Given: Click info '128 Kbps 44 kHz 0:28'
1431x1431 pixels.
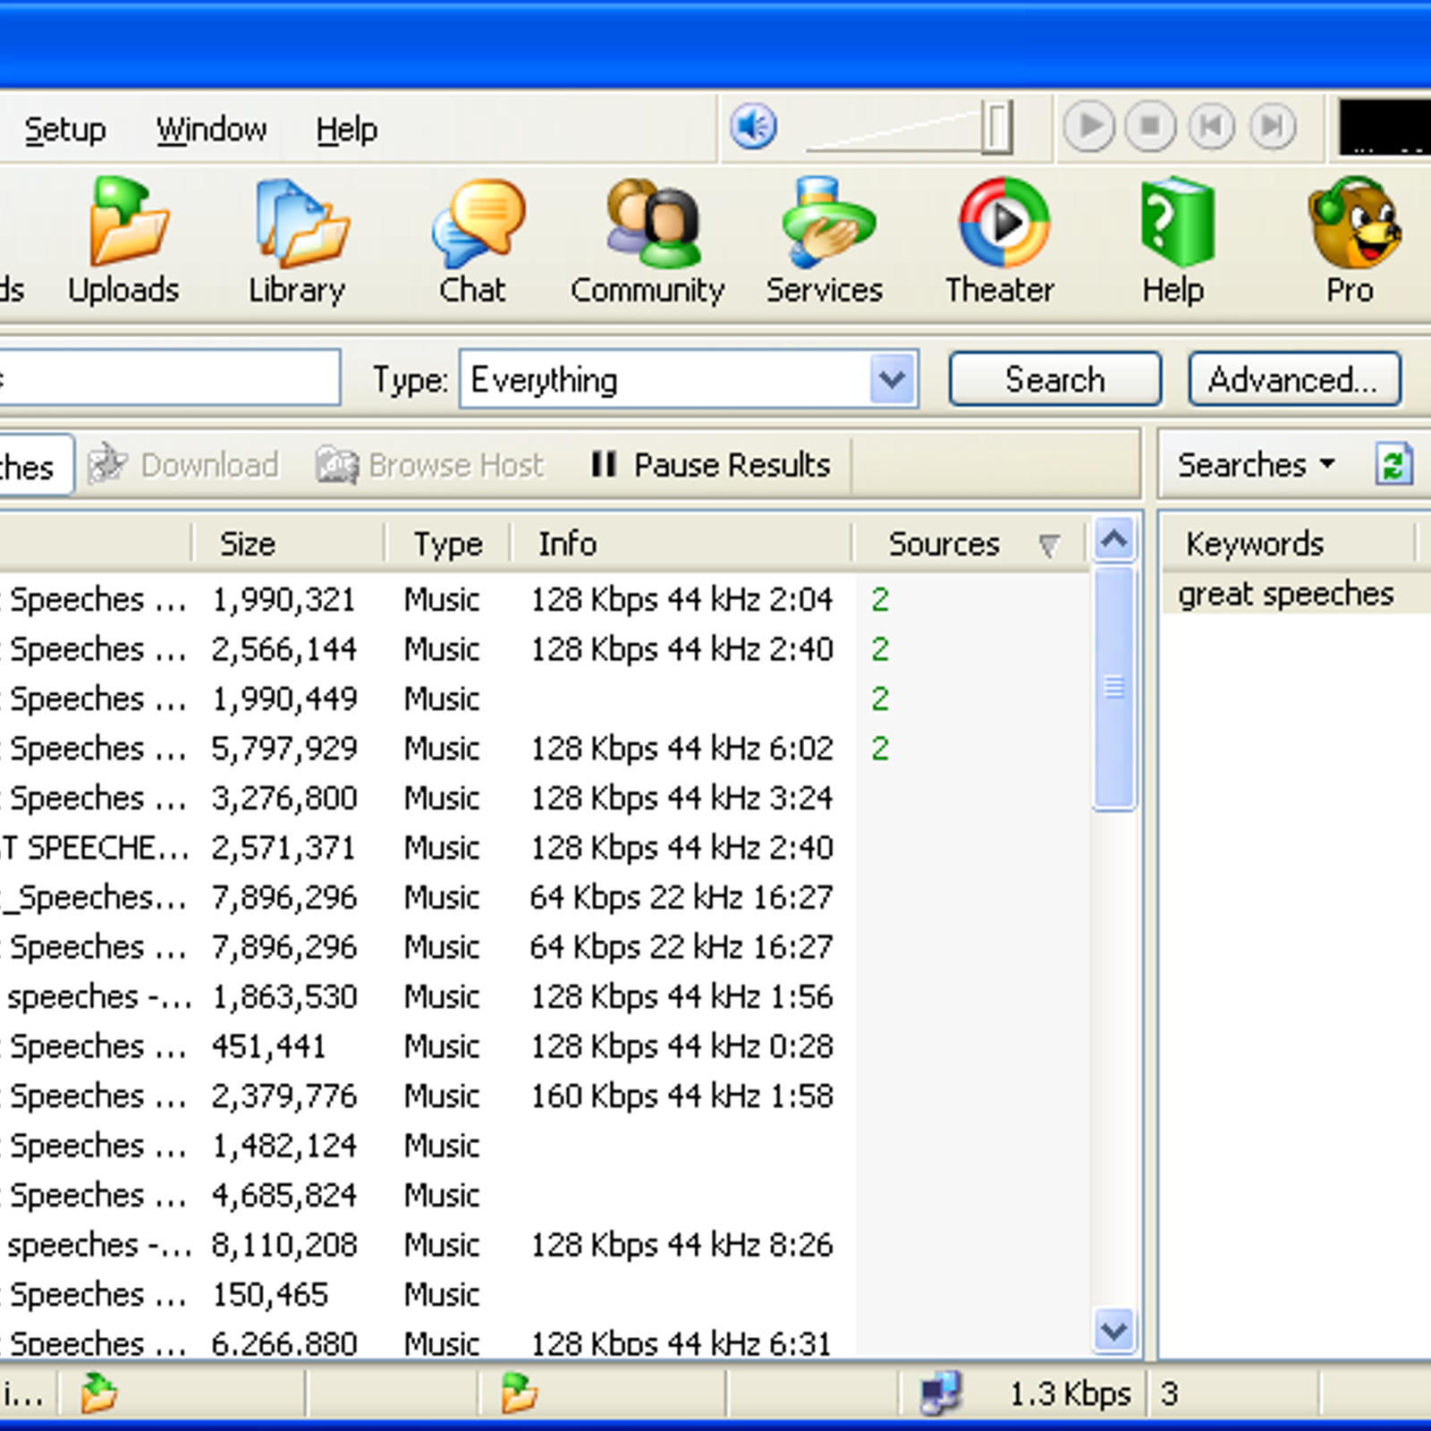Looking at the screenshot, I should click(x=682, y=1046).
